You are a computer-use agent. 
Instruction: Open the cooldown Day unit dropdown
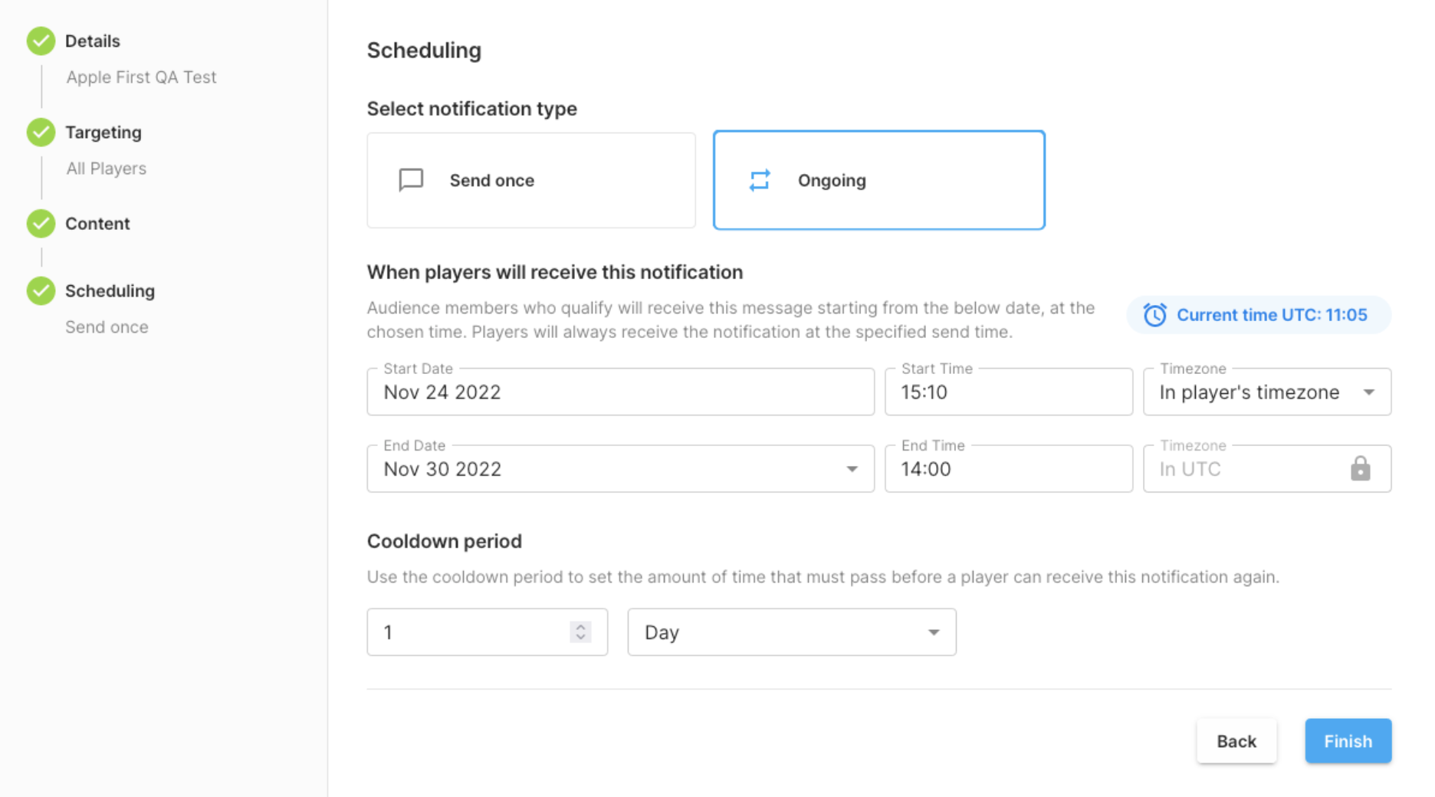pos(791,632)
